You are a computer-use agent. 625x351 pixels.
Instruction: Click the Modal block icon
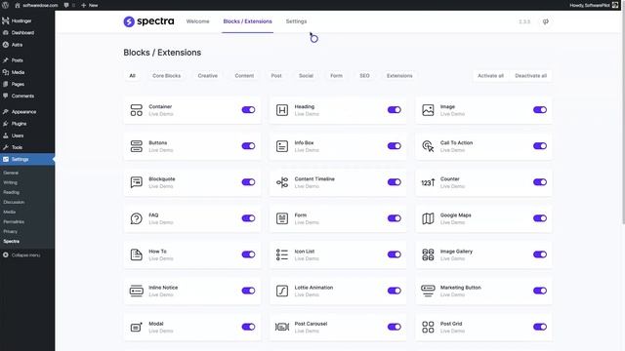click(x=137, y=328)
